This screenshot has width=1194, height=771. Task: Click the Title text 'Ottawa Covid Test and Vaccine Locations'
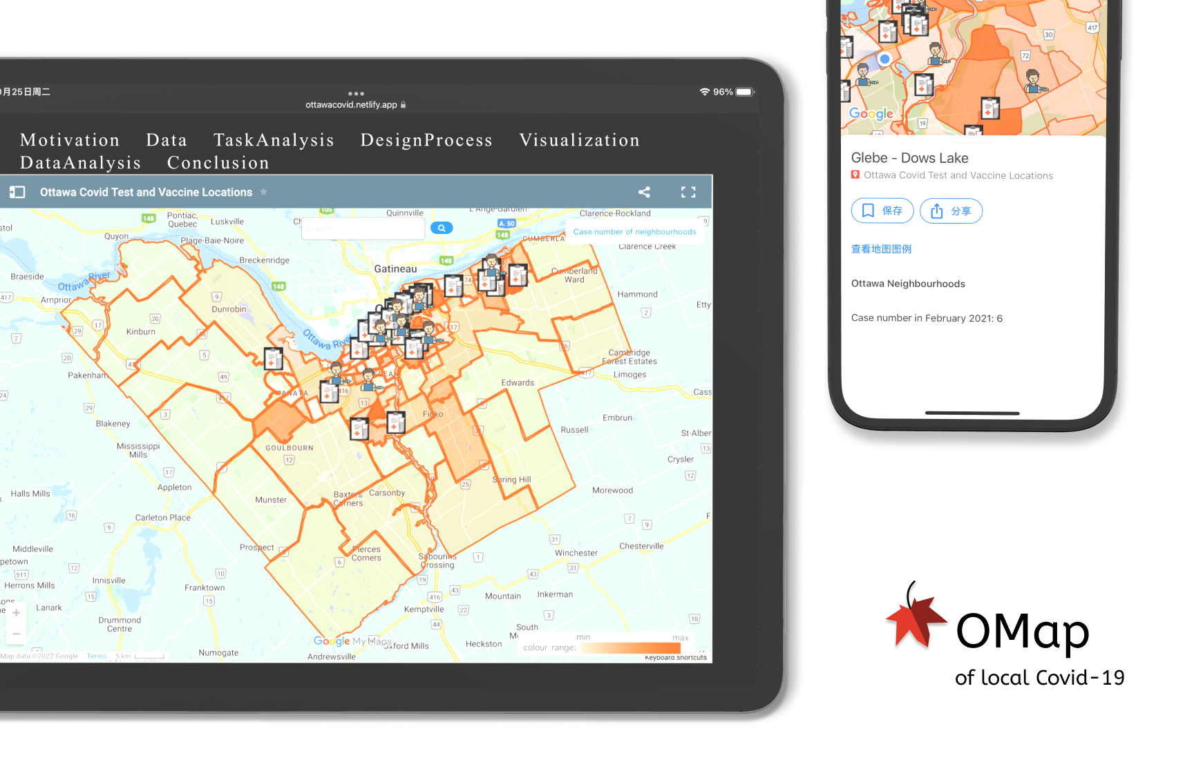tap(146, 193)
